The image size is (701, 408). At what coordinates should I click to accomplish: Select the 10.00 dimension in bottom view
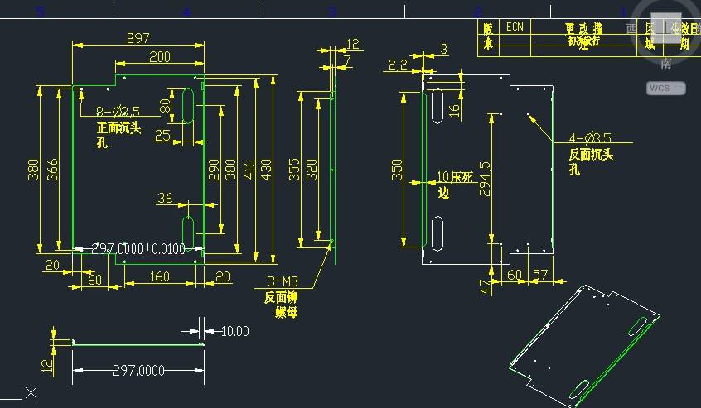(x=234, y=331)
